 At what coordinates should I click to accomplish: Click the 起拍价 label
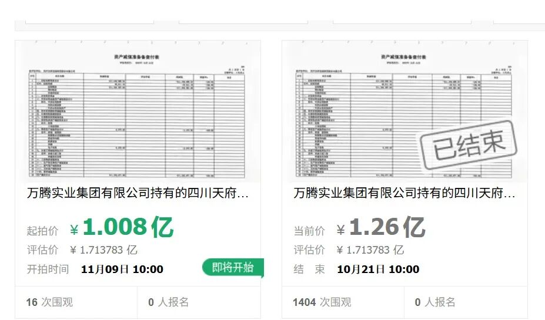[42, 231]
